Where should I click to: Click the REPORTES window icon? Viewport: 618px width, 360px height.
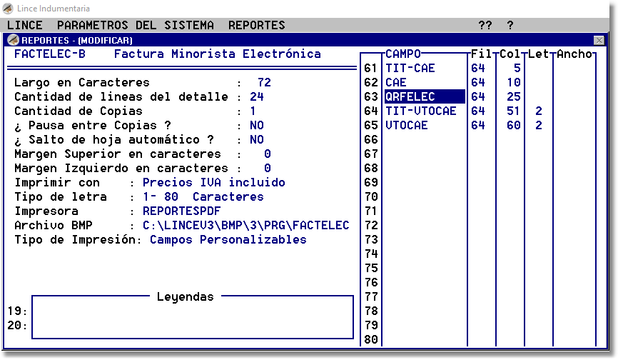(x=13, y=40)
